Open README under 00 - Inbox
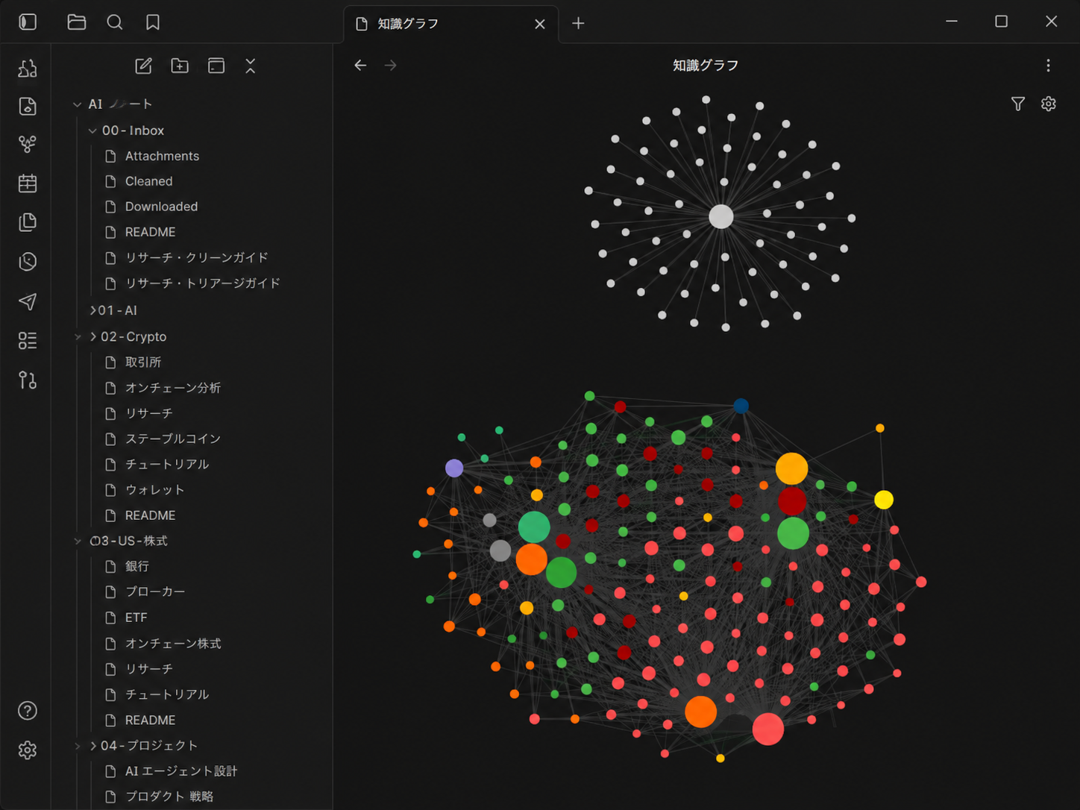 click(140, 232)
